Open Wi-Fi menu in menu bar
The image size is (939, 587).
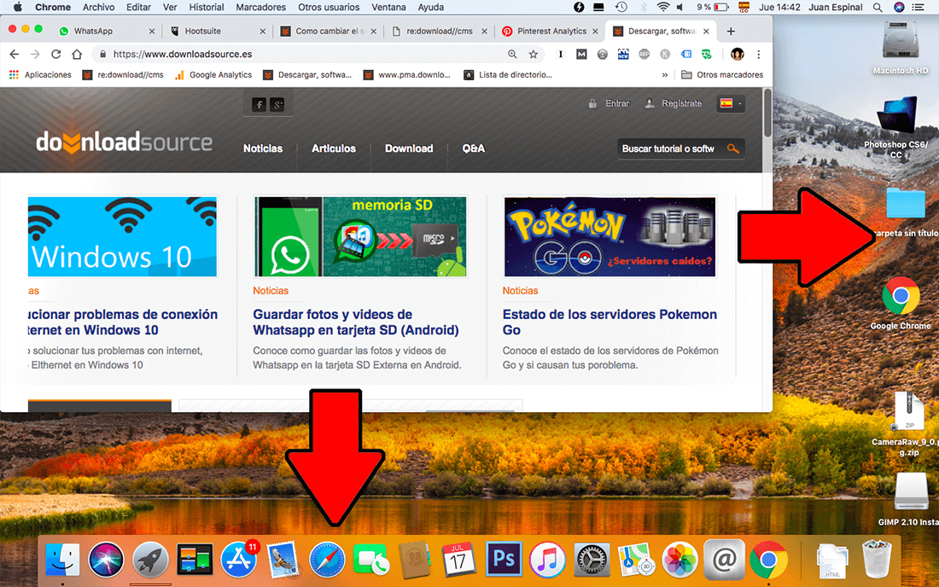tap(662, 7)
